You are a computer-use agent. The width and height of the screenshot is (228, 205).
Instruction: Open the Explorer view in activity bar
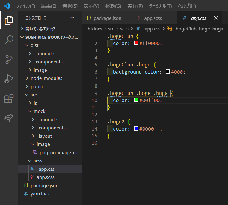pos(9,20)
